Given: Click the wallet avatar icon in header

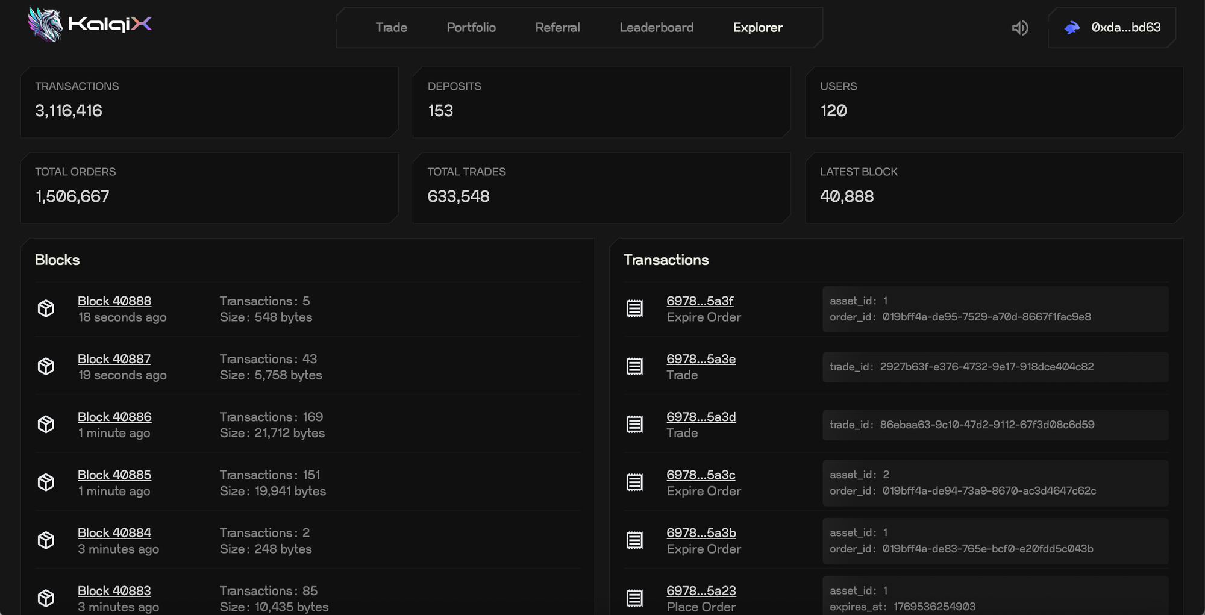Looking at the screenshot, I should [x=1072, y=28].
